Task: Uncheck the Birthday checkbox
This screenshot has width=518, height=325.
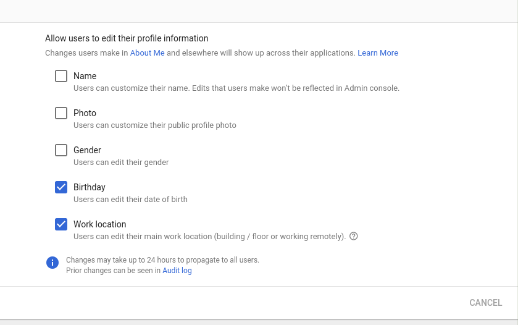Action: coord(61,187)
